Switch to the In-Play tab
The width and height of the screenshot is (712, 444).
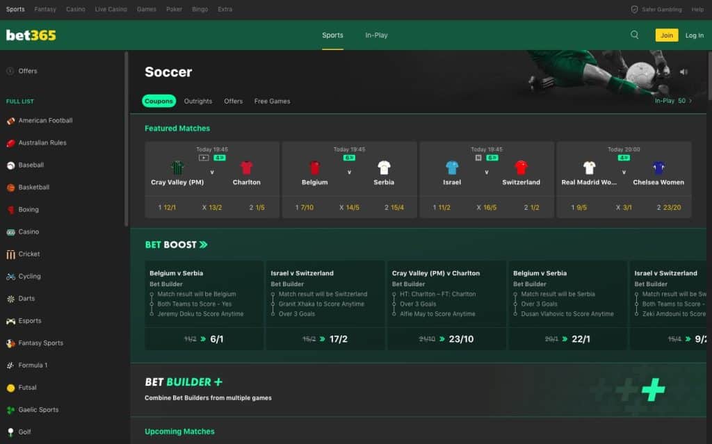[376, 35]
